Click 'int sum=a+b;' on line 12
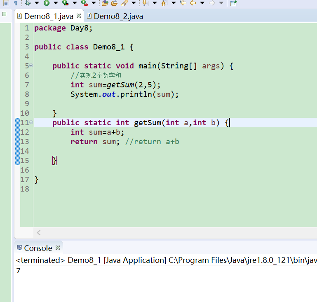 point(97,132)
